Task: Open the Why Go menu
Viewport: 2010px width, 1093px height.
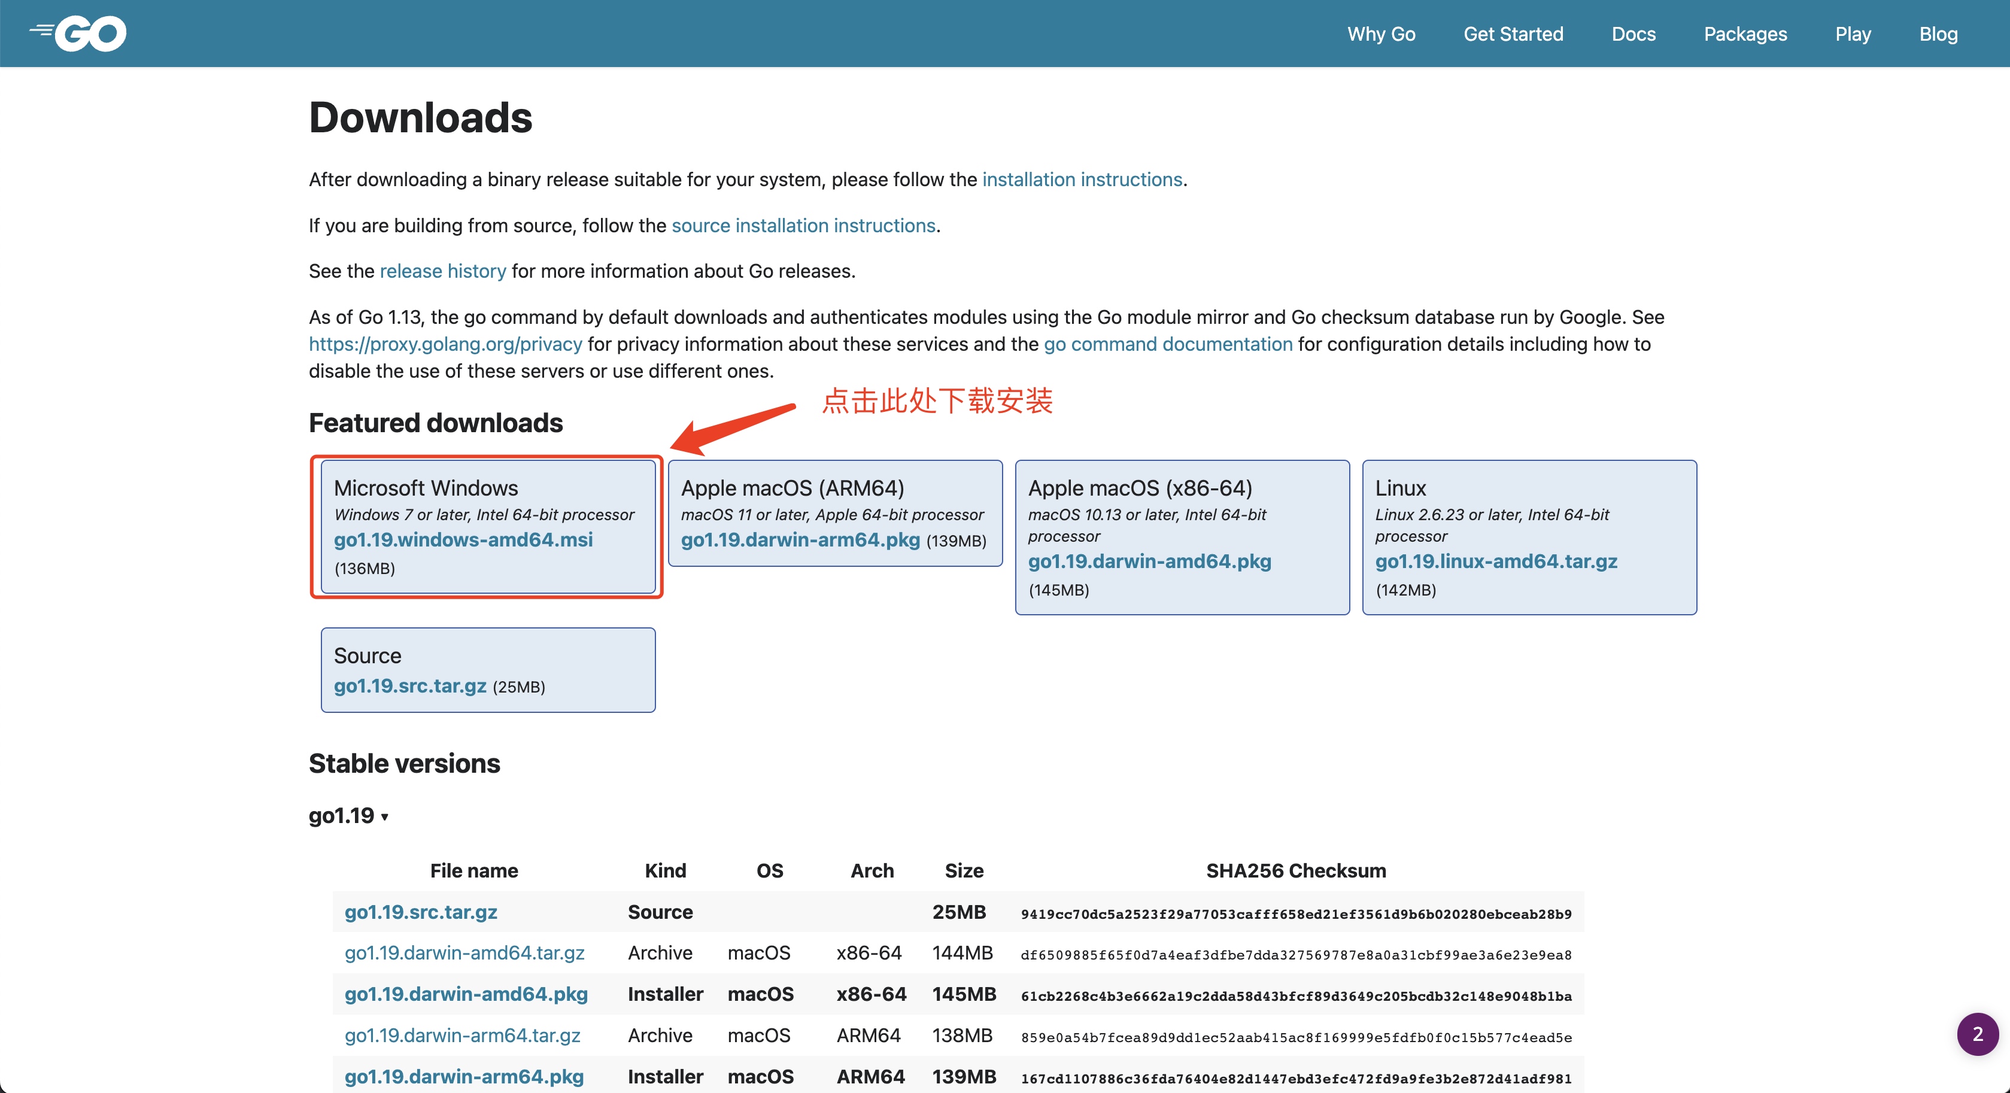Action: 1381,34
